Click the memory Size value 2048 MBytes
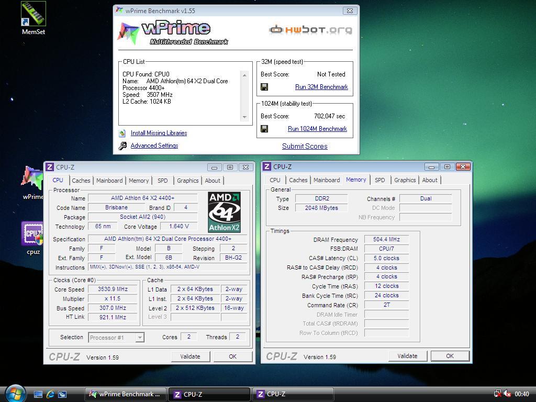The image size is (536, 402). coord(321,208)
